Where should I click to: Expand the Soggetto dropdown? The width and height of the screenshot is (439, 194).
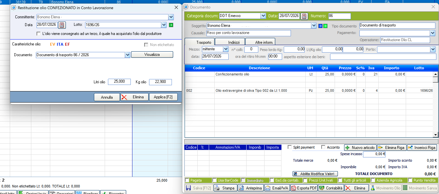[x=314, y=25]
